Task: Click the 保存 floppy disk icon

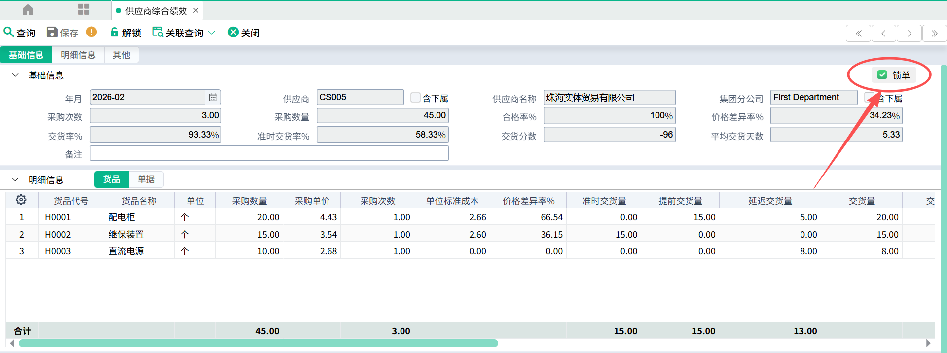Action: point(52,32)
